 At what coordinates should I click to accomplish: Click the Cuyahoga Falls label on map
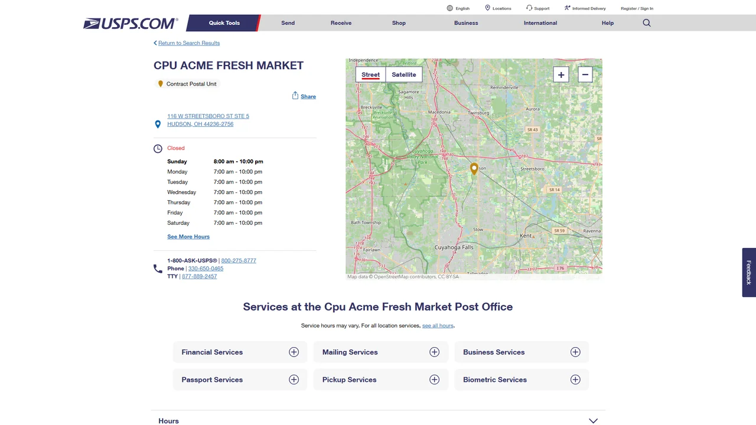pos(454,247)
